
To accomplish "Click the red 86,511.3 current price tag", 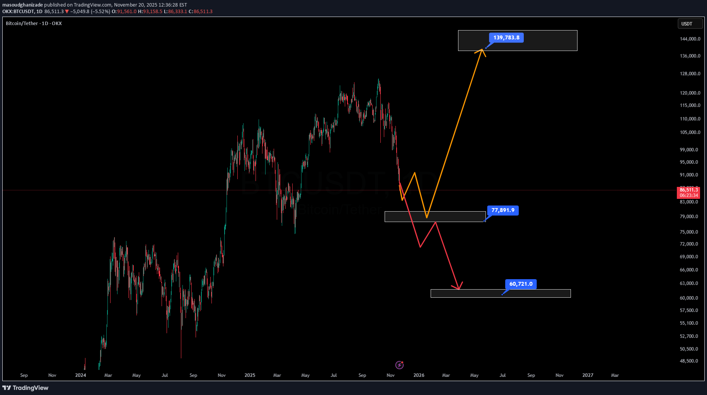I will (x=689, y=190).
